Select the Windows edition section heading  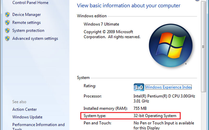tap(92, 16)
